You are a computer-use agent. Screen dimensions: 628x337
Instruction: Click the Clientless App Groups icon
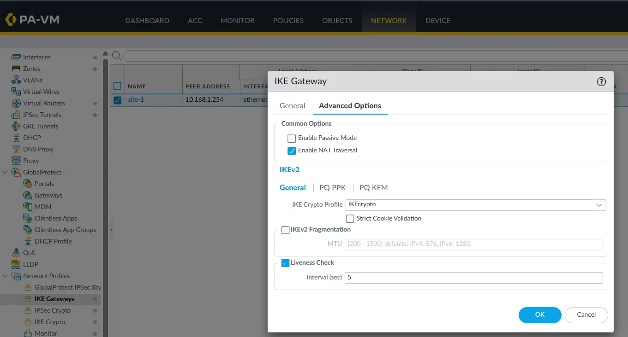[x=28, y=230]
